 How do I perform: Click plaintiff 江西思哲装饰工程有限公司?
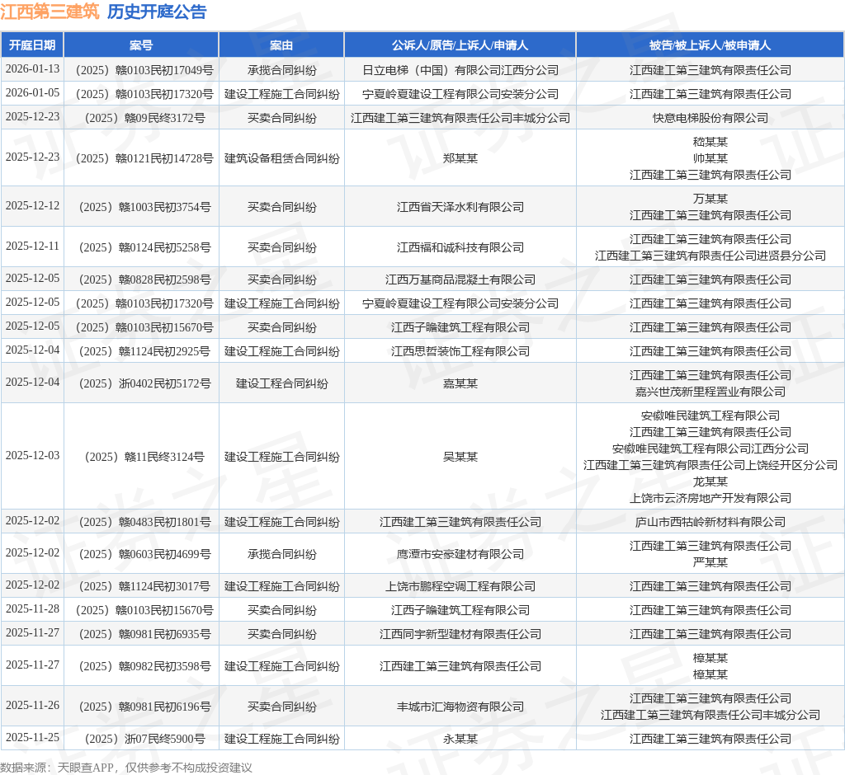tap(460, 351)
